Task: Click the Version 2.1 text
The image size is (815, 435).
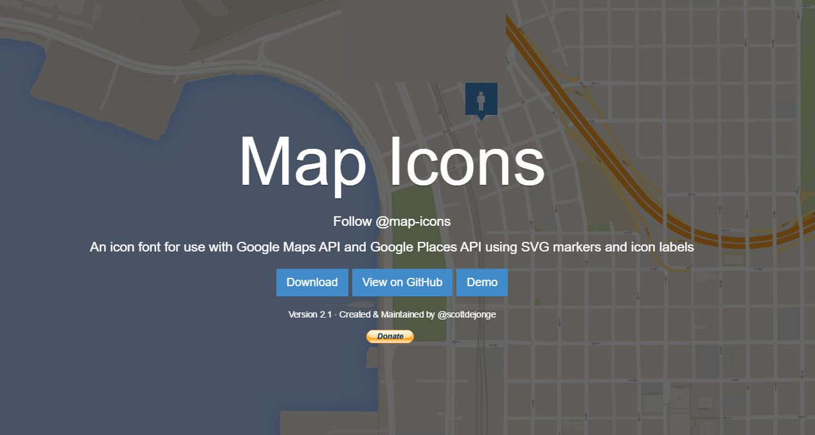Action: click(x=310, y=314)
